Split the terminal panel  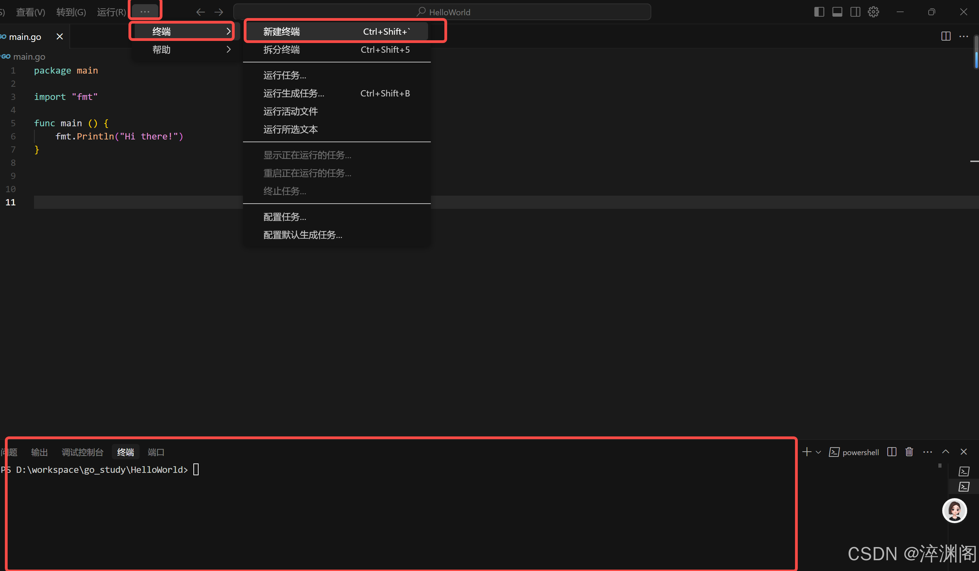(x=892, y=451)
